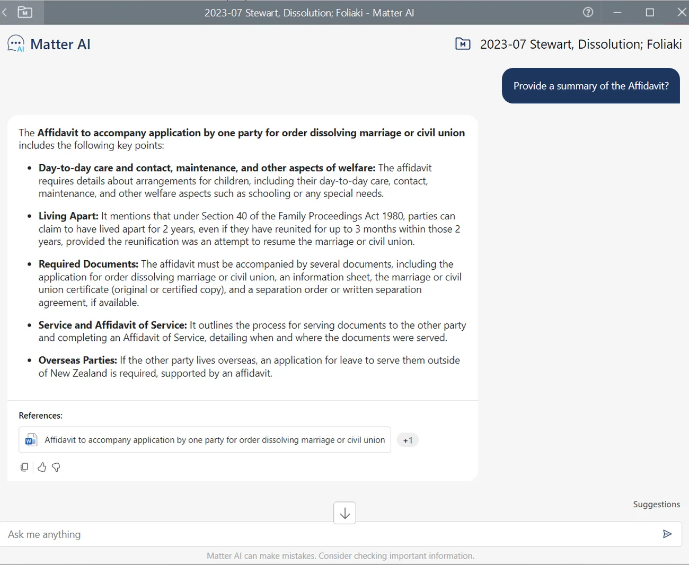Give the answer a thumbs down

[56, 467]
